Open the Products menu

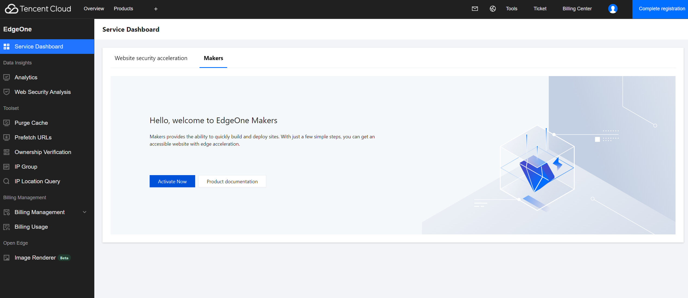tap(123, 9)
